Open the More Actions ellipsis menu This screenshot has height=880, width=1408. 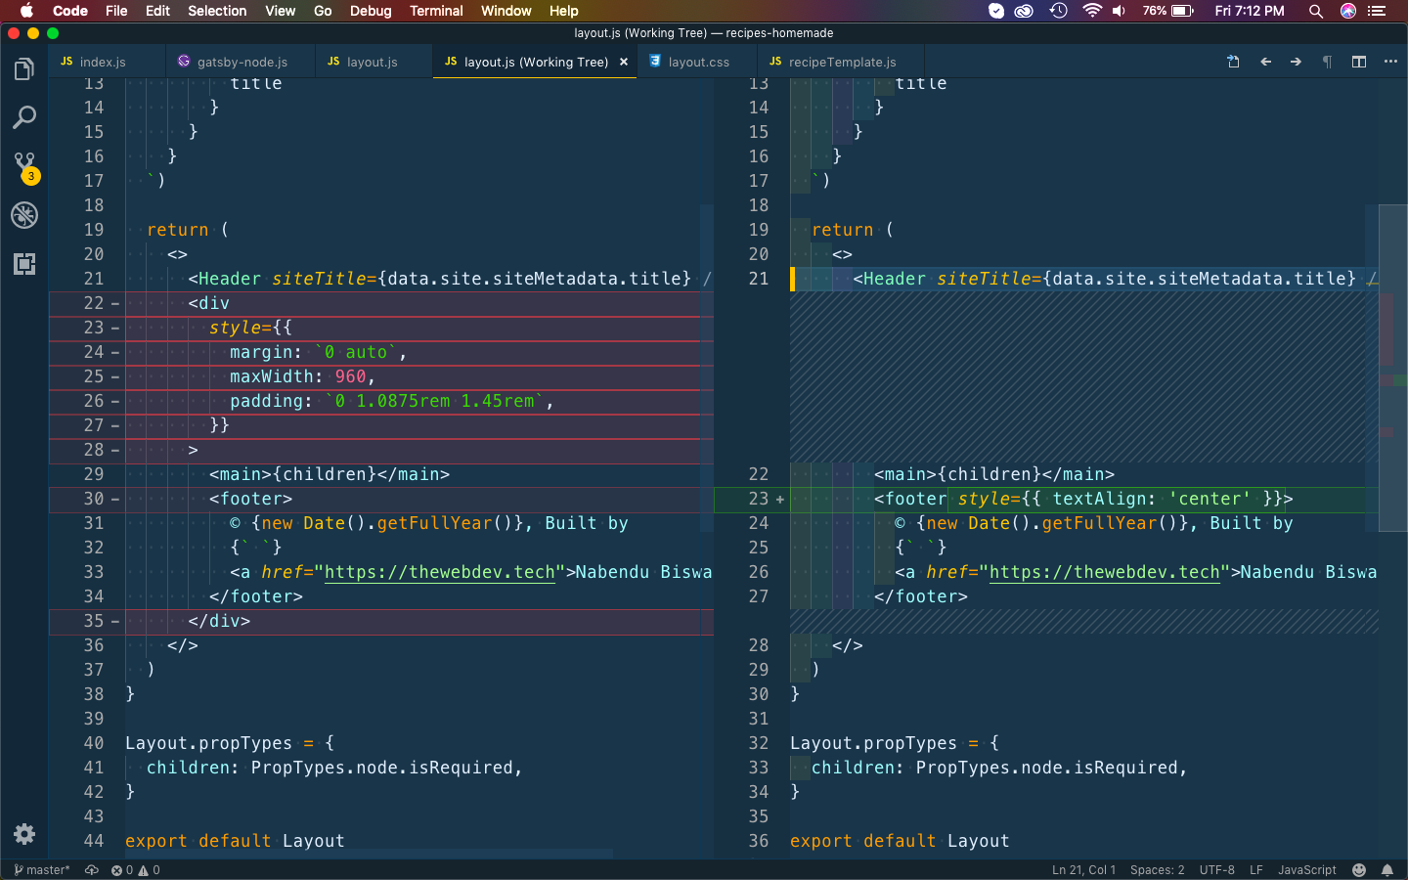(1390, 62)
